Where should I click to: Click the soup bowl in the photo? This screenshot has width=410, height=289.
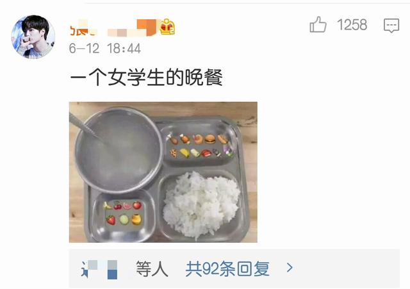tap(119, 151)
